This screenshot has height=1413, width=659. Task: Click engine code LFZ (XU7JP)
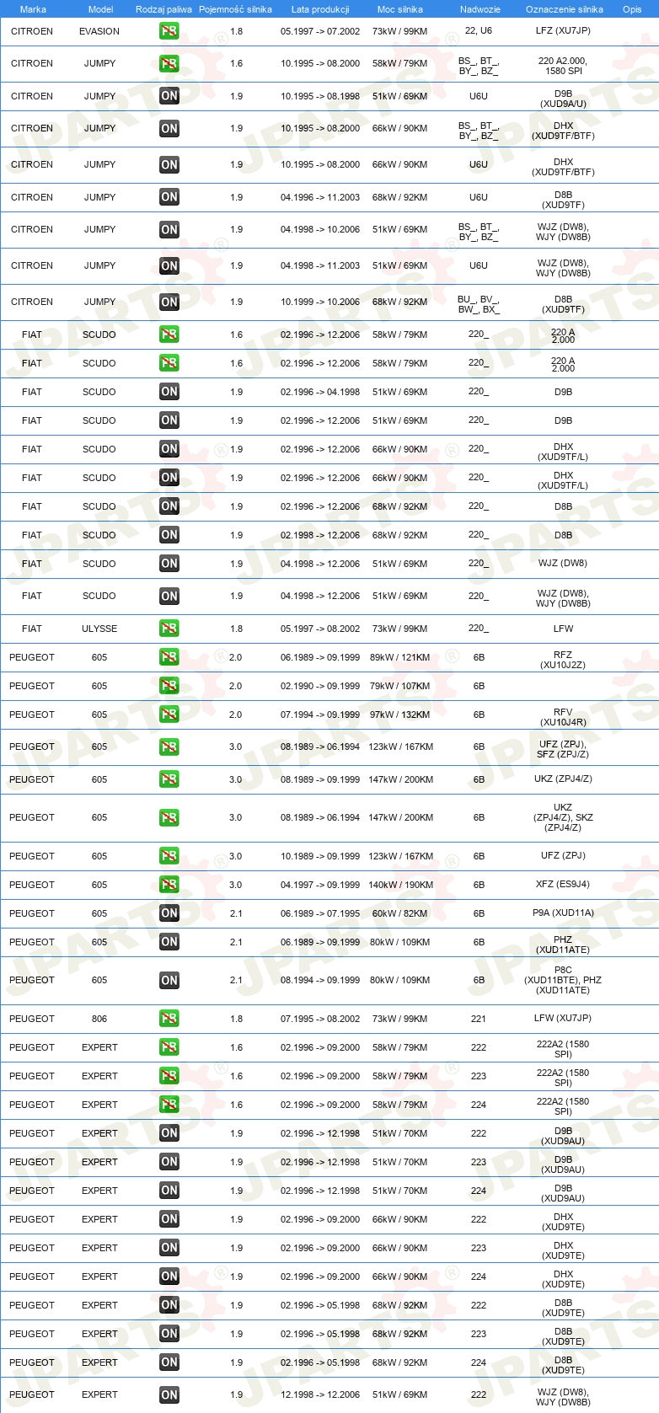pyautogui.click(x=563, y=30)
